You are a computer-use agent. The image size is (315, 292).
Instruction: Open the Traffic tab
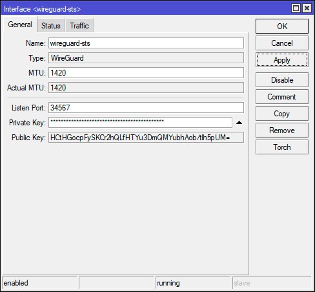[x=79, y=26]
